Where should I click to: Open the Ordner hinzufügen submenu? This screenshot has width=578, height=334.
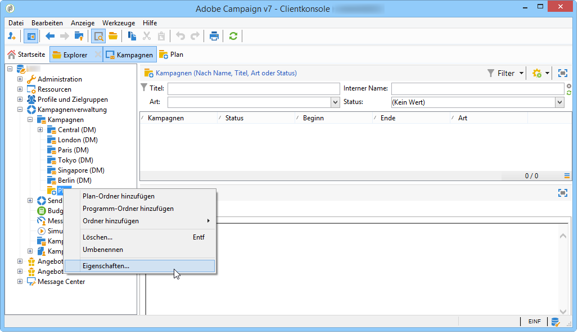(x=140, y=221)
